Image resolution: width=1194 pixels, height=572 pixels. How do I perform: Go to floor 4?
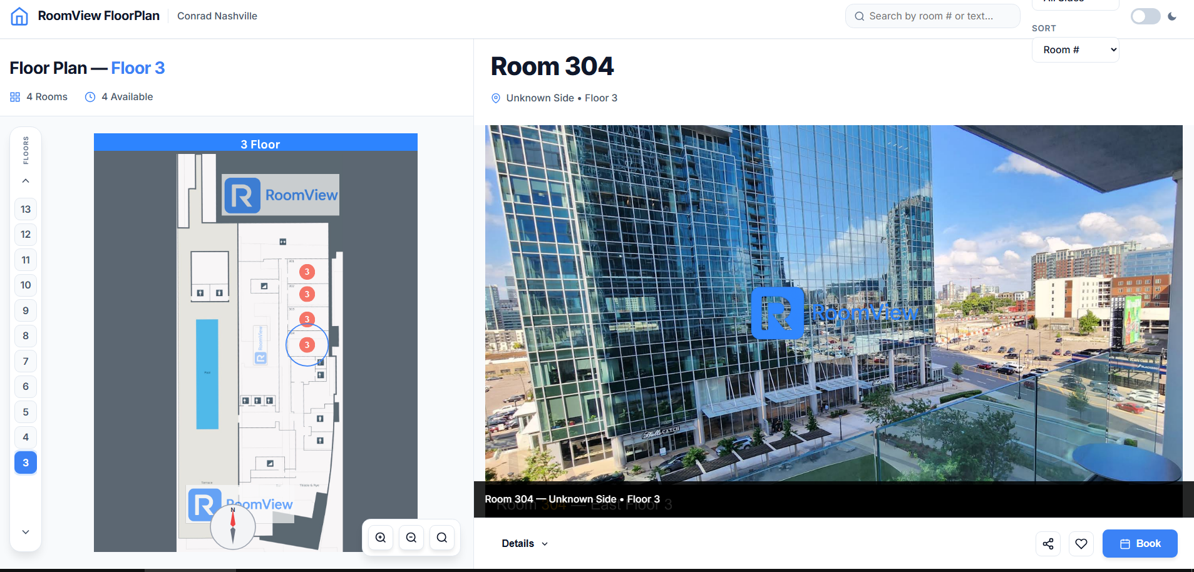coord(26,437)
